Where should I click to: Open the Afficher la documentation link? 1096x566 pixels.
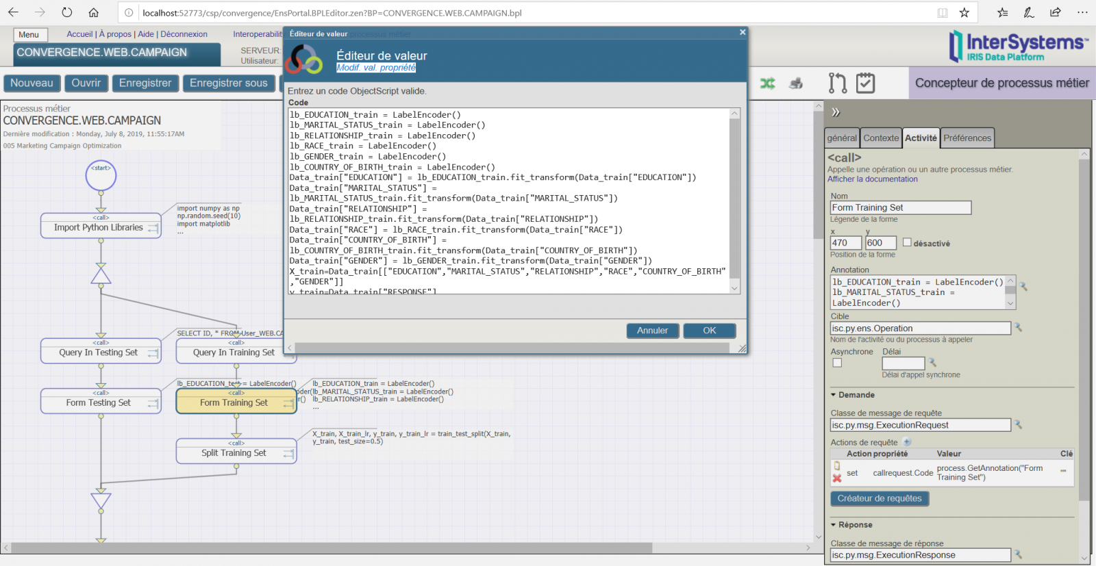click(x=872, y=179)
